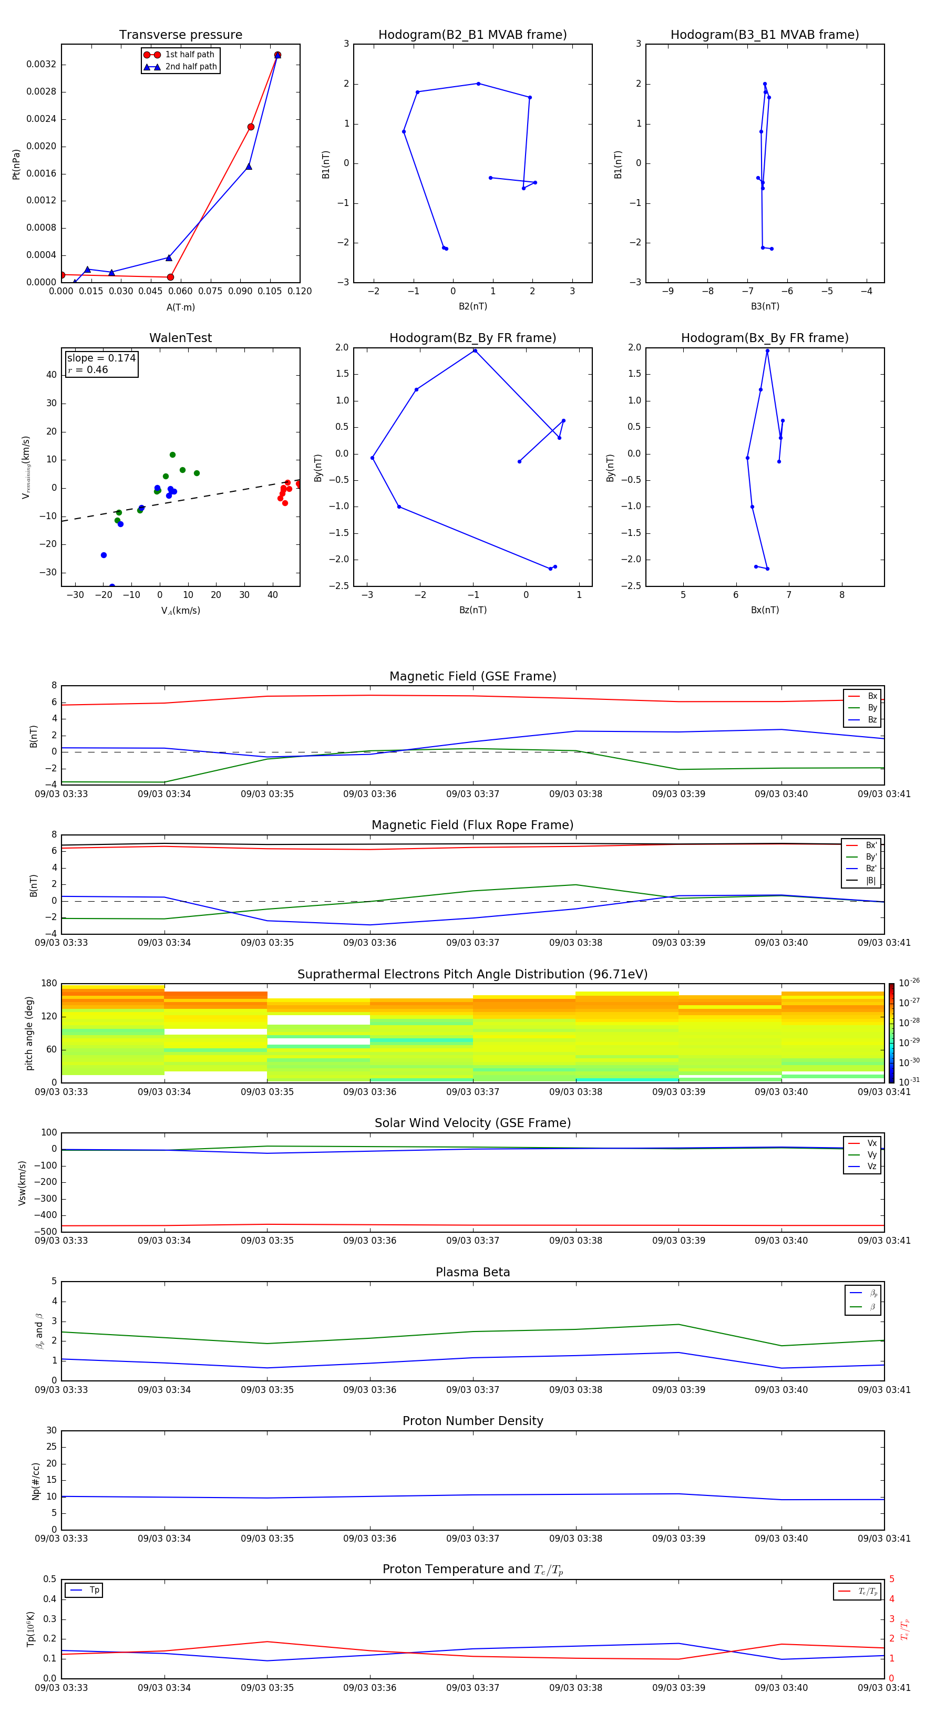946x1734 pixels.
Task: Select the Tp legend entry
Action: (x=84, y=1590)
